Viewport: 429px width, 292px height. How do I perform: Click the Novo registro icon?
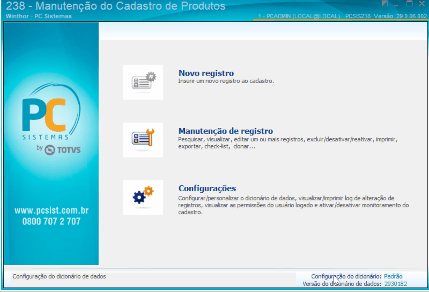click(x=143, y=82)
